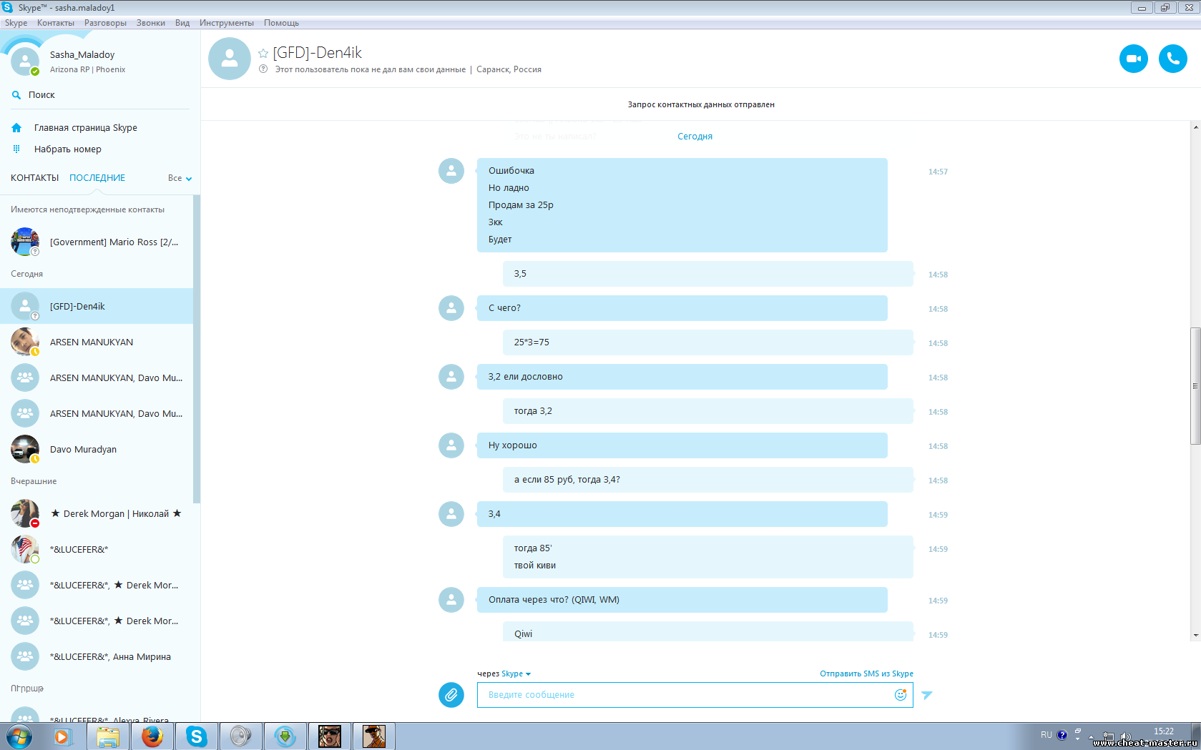
Task: Open the emoticon smiley picker
Action: [900, 694]
